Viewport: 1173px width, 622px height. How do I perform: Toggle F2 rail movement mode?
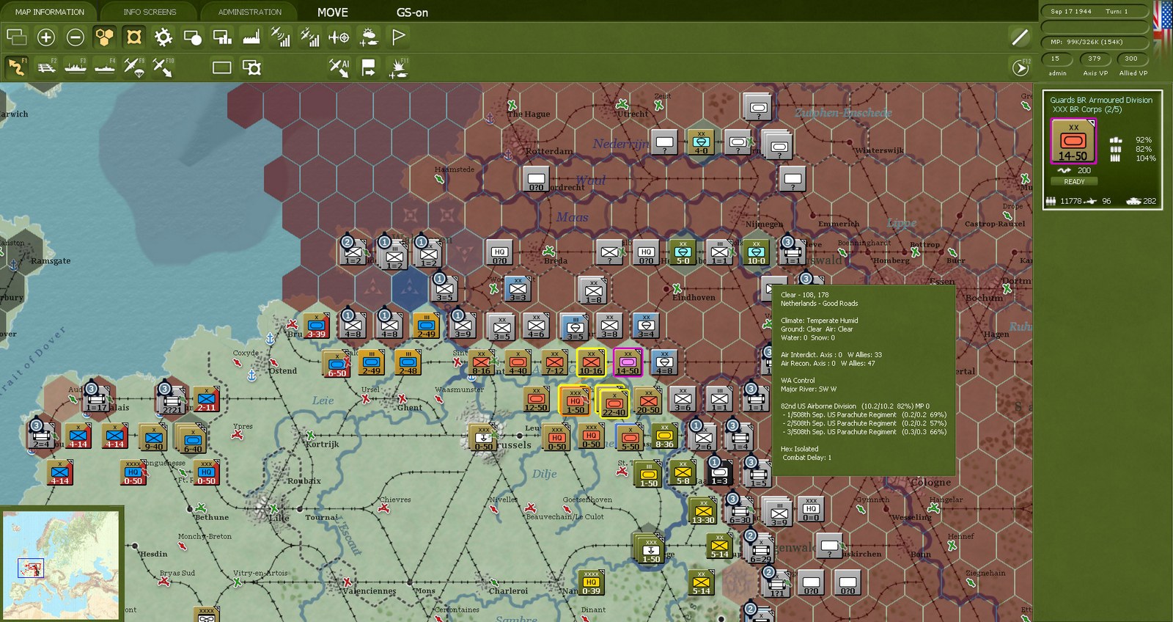(x=46, y=67)
